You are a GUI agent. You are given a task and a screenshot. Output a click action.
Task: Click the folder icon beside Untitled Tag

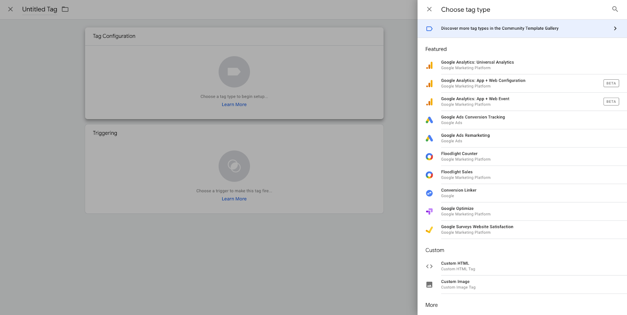click(65, 9)
